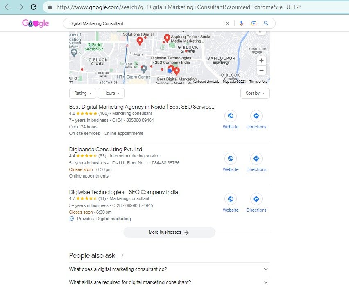Click Terms of Use on the map
The width and height of the screenshot is (349, 287).
[258, 82]
